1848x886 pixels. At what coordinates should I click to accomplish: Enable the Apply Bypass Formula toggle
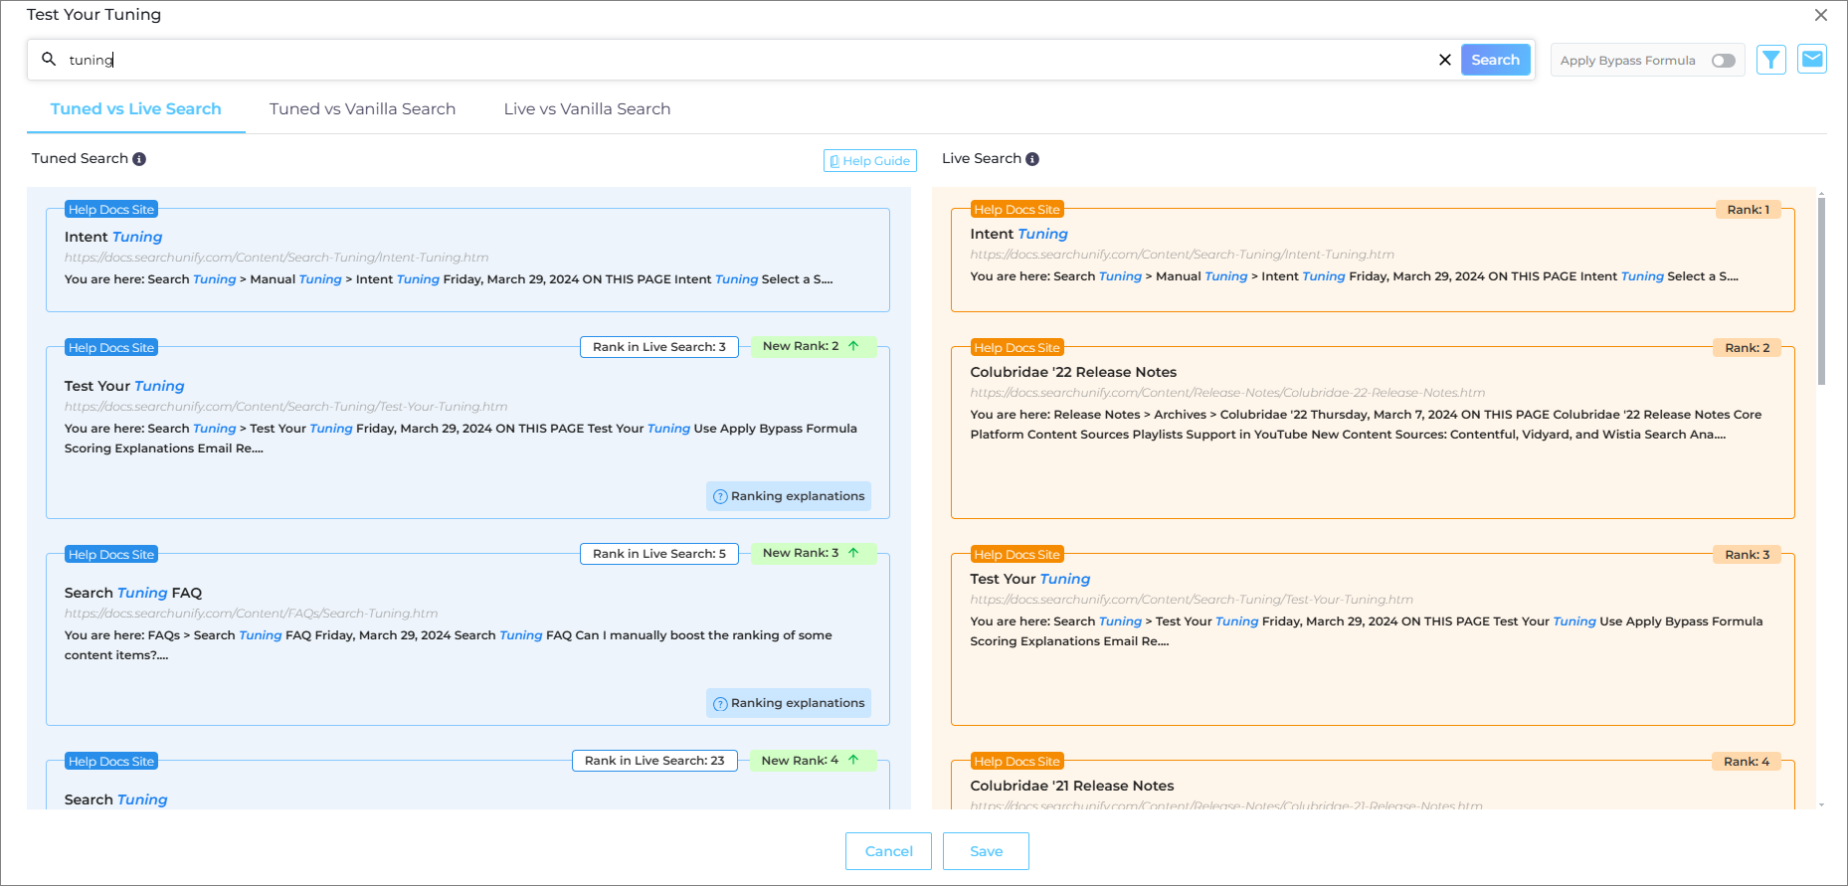pos(1723,61)
